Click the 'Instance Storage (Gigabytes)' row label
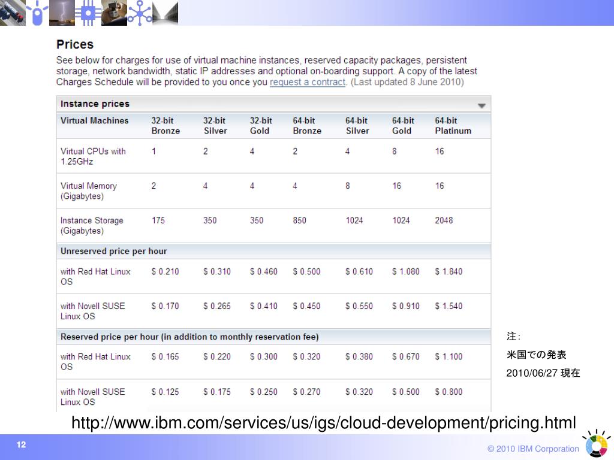This screenshot has width=614, height=460. [92, 226]
